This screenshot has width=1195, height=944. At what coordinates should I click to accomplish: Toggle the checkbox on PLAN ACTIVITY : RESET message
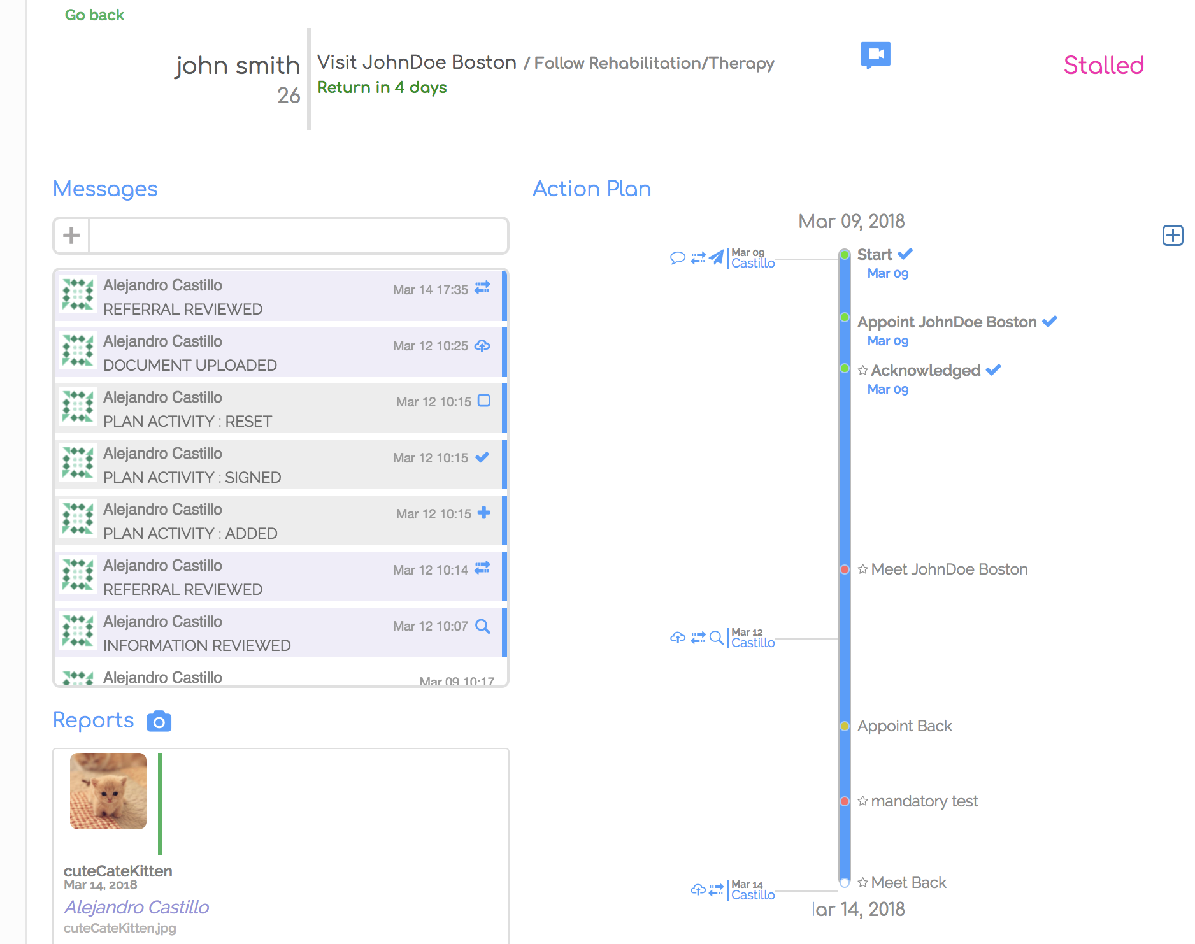[x=483, y=401]
